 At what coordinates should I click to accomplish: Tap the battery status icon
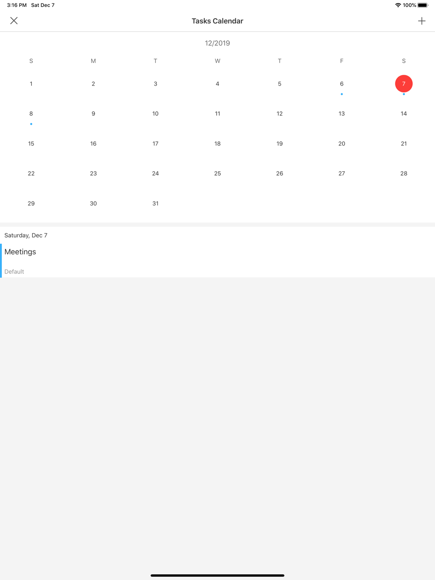pyautogui.click(x=423, y=5)
